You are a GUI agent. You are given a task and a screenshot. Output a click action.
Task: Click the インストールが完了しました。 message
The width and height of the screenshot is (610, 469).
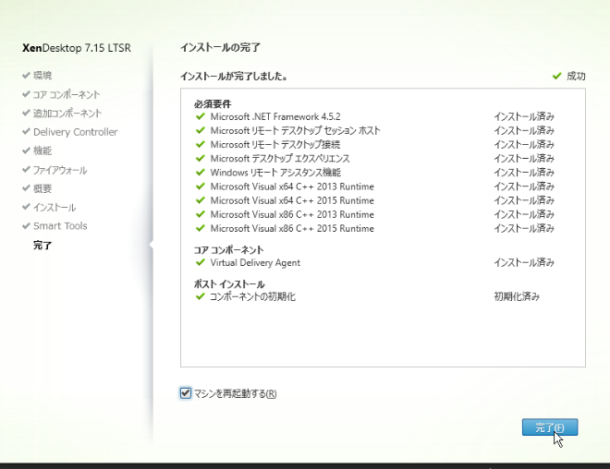(x=234, y=76)
